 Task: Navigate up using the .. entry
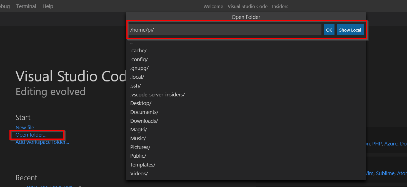[x=131, y=42]
